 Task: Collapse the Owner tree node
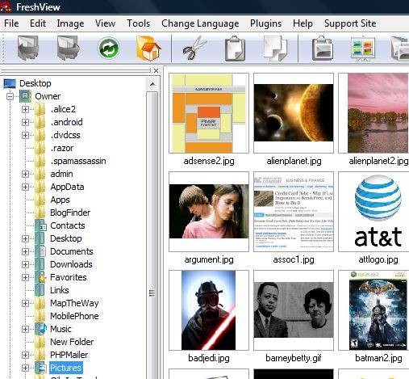[10, 96]
